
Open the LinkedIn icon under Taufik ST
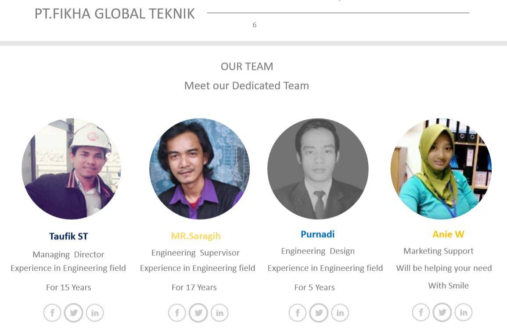click(95, 313)
